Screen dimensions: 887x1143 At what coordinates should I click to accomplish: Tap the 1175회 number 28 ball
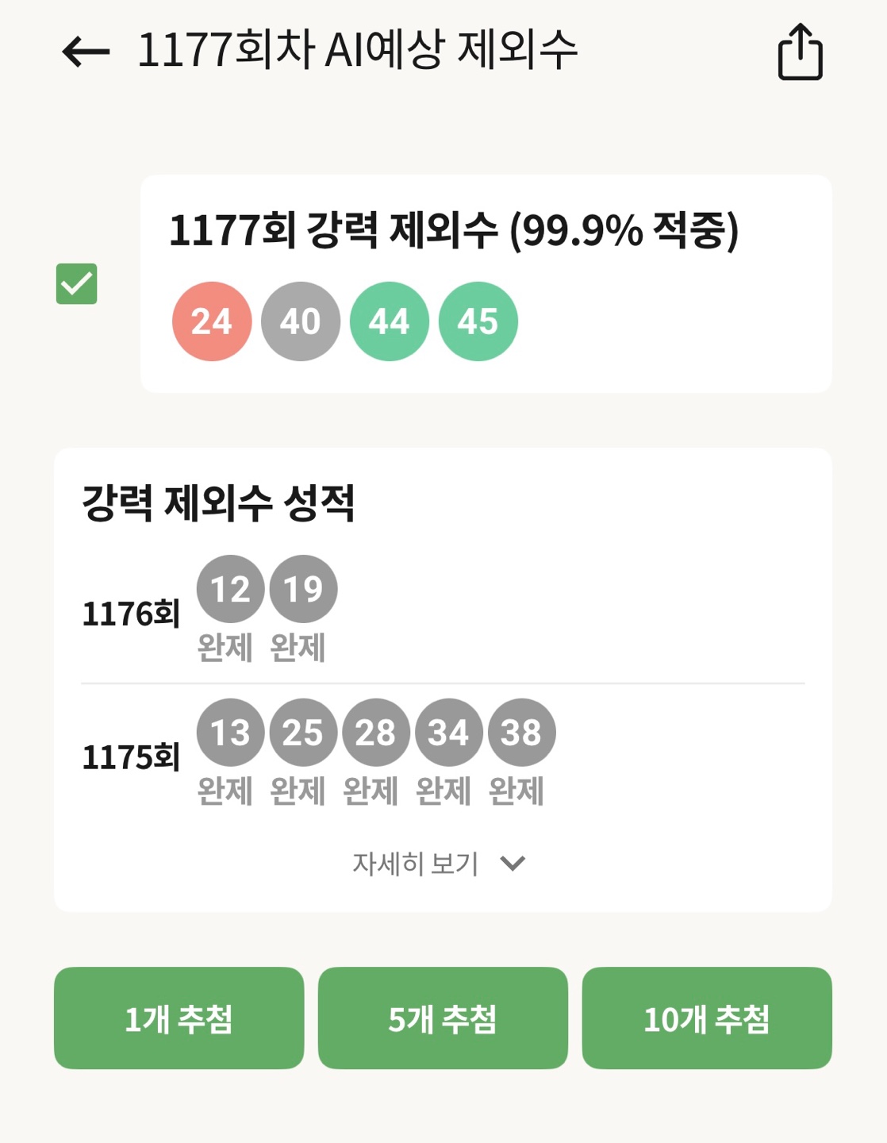click(x=376, y=732)
